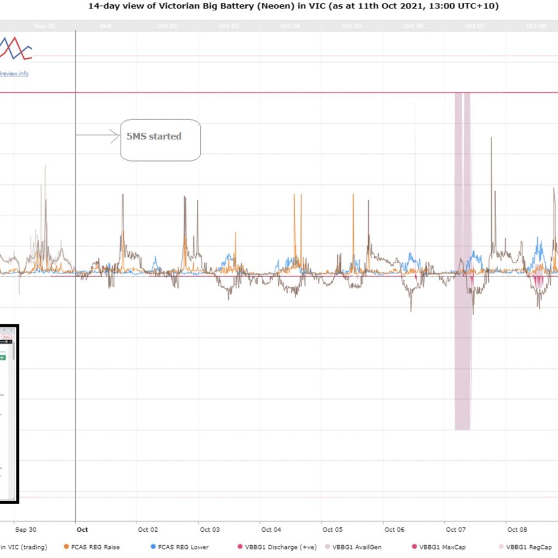Click the 'Oct 03' bottom axis label
This screenshot has width=558, height=558.
(210, 529)
